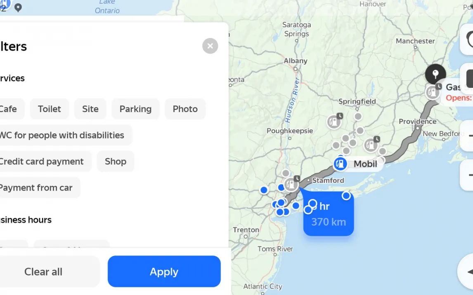Turn on Payment from car filter
Viewport: 473px width, 295px height.
pos(36,188)
